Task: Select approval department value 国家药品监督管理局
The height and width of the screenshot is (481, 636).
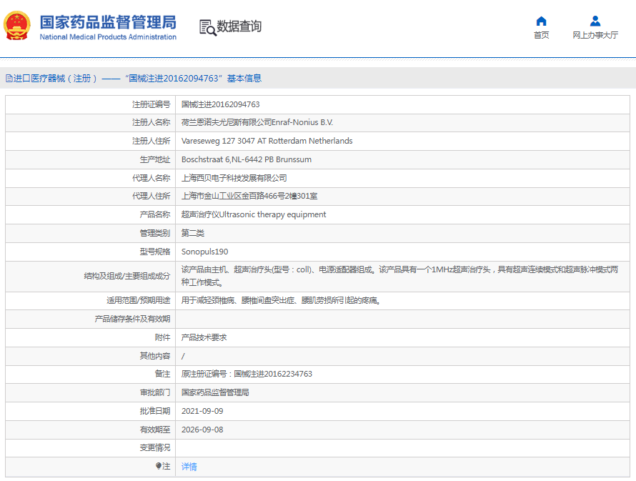Action: 215,392
